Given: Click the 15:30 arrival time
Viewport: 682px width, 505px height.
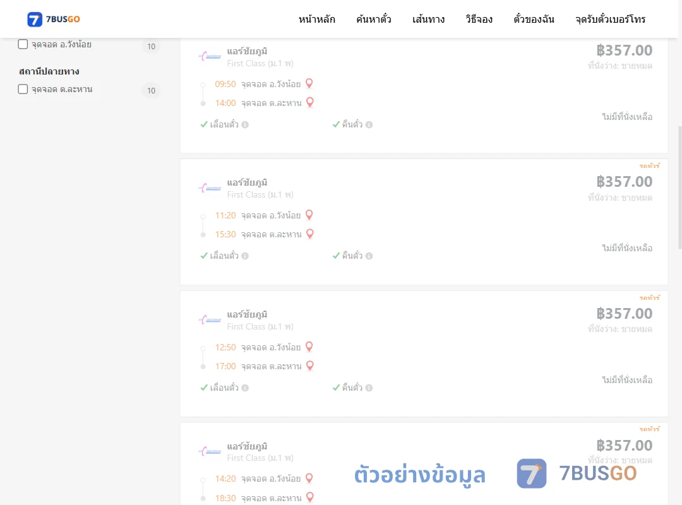Looking at the screenshot, I should click(x=225, y=234).
